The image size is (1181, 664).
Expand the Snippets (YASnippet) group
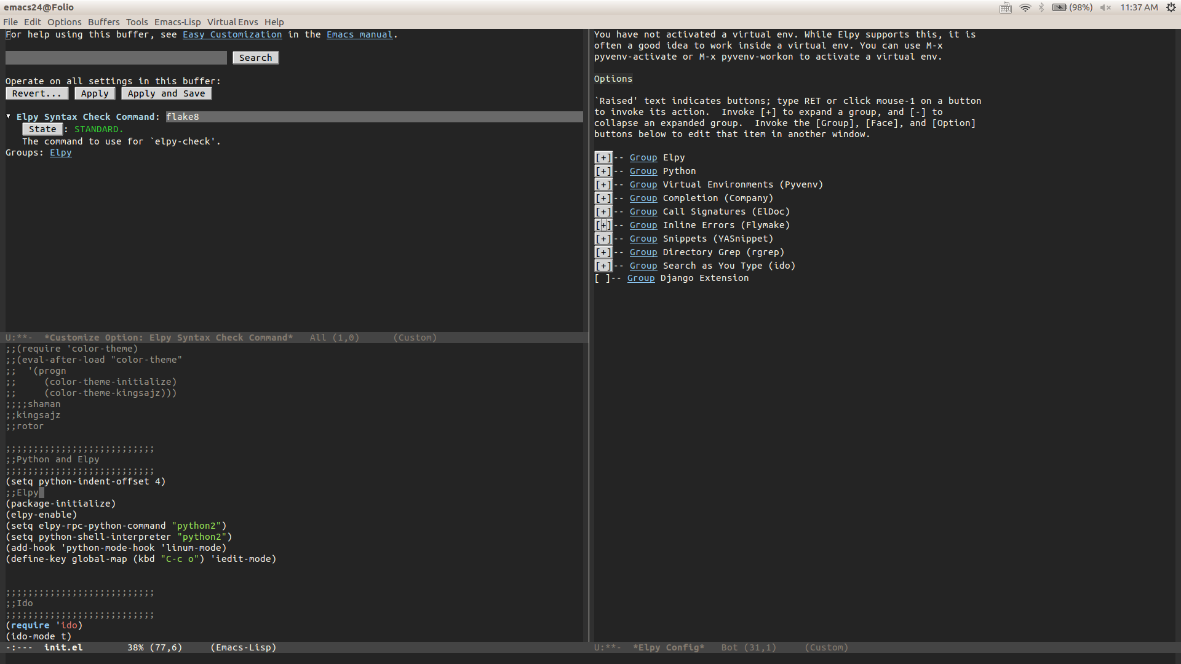pyautogui.click(x=603, y=239)
